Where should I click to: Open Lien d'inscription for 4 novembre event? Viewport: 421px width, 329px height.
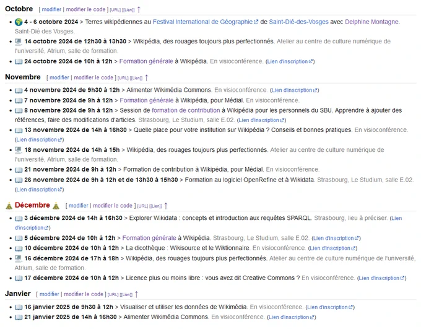pos(295,90)
